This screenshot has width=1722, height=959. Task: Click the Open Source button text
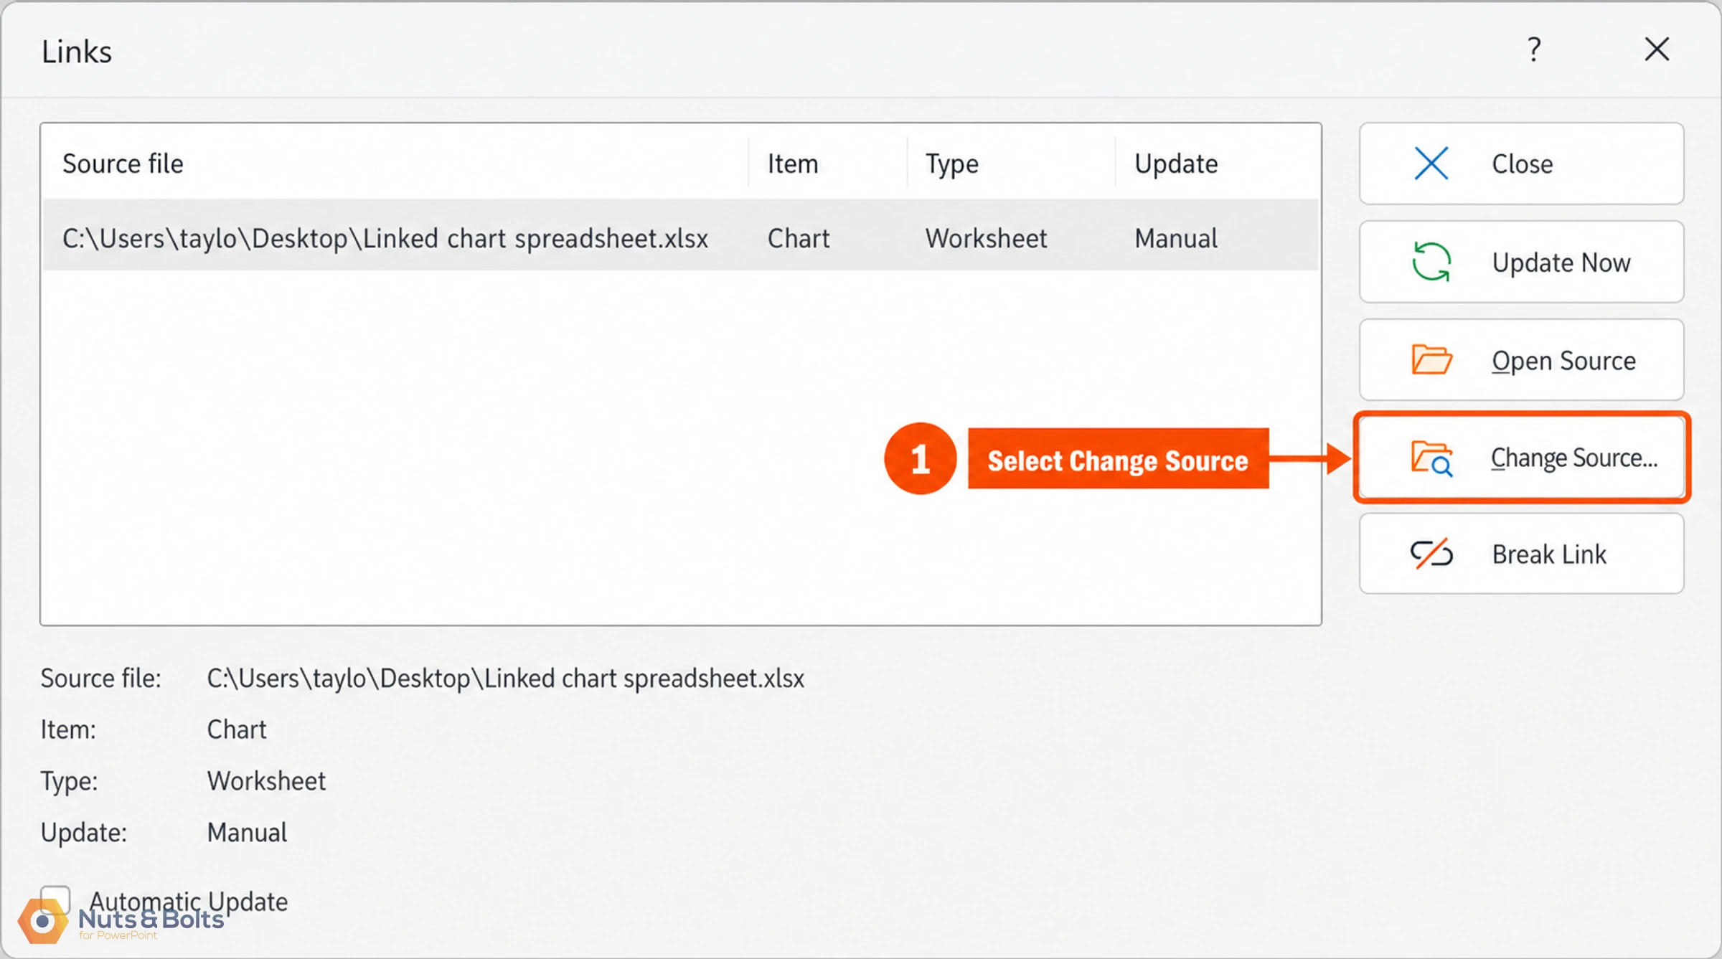click(x=1564, y=361)
